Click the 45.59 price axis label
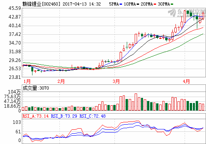Screen dimensions: 206x144 pos(15,8)
